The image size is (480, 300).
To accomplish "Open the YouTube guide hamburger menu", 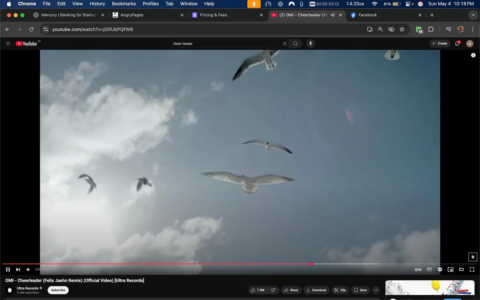I will click(8, 43).
